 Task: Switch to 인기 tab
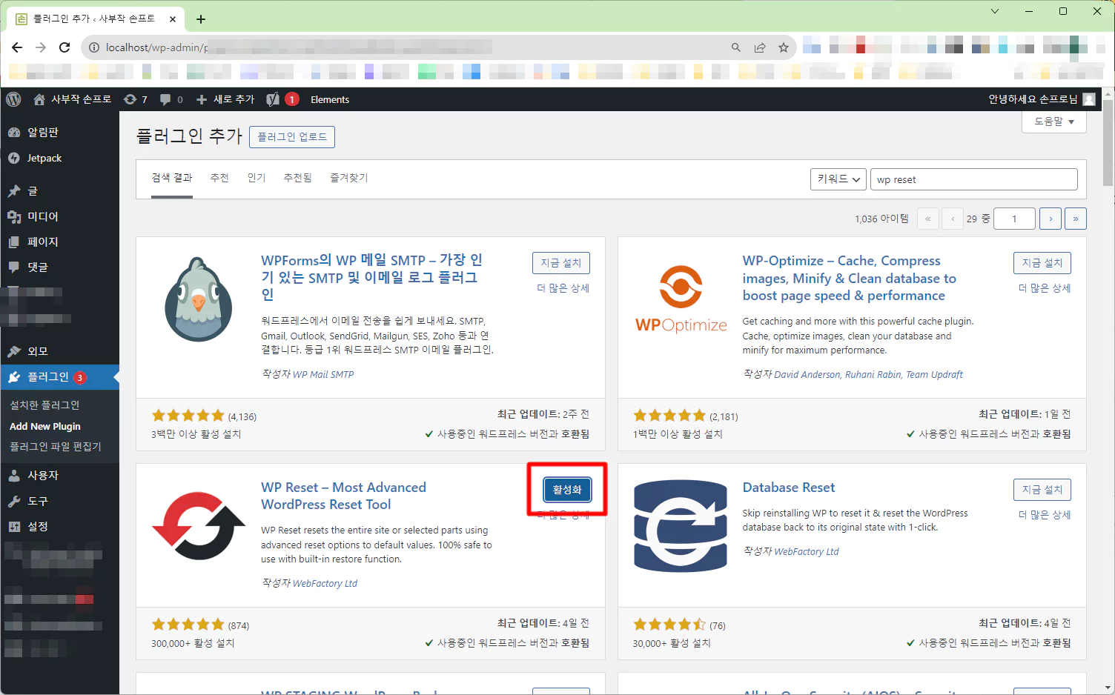click(x=257, y=178)
